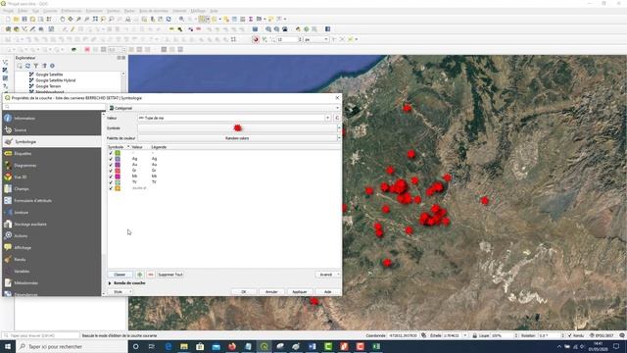Image resolution: width=627 pixels, height=353 pixels.
Task: Toggle the Rendu checkbox in status bar
Action: [x=570, y=335]
